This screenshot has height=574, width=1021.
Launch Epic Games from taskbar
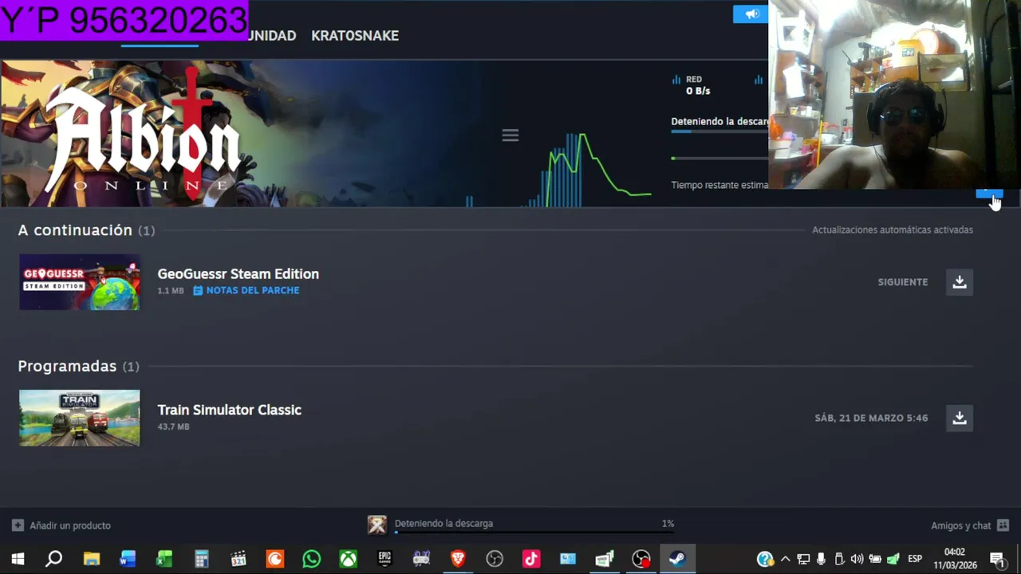point(384,559)
